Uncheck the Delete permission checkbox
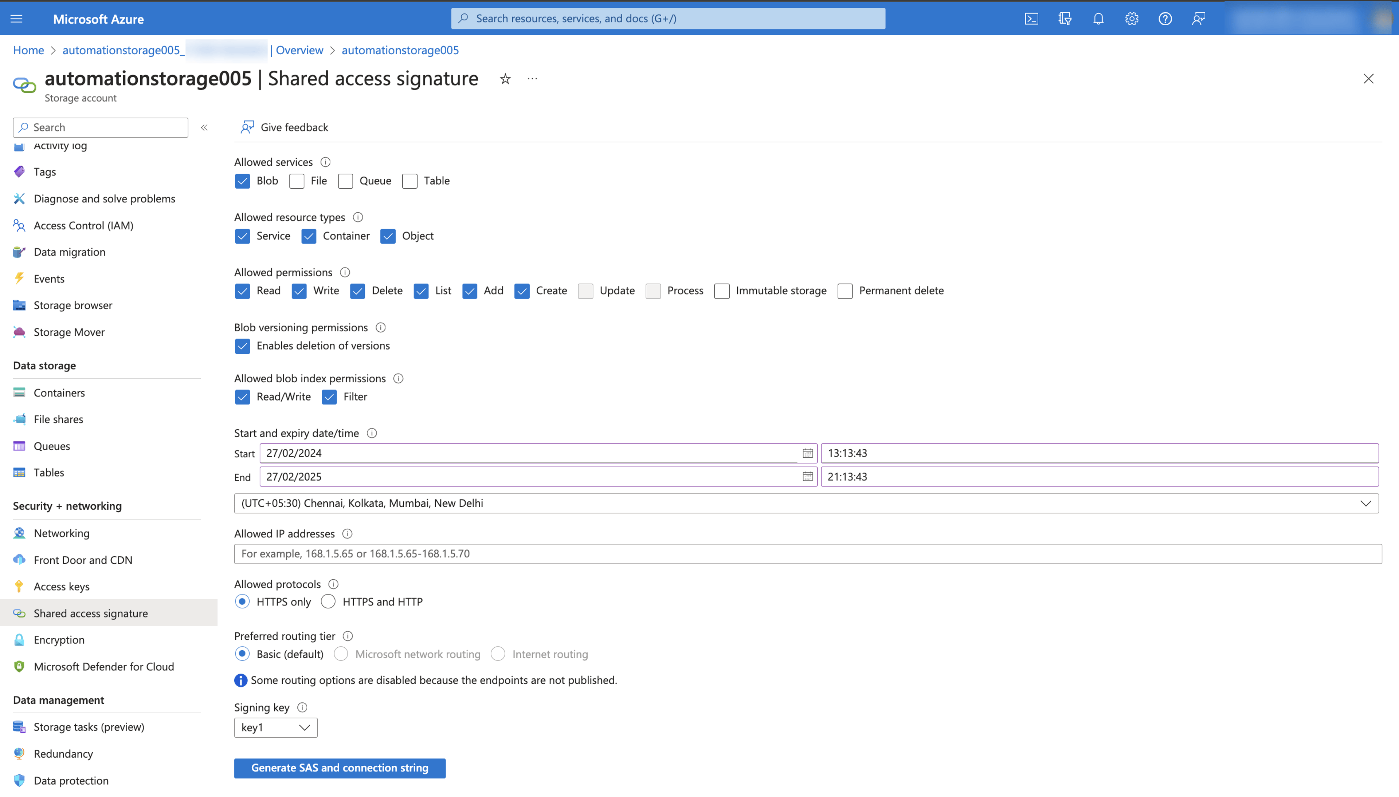Image resolution: width=1399 pixels, height=797 pixels. (357, 291)
